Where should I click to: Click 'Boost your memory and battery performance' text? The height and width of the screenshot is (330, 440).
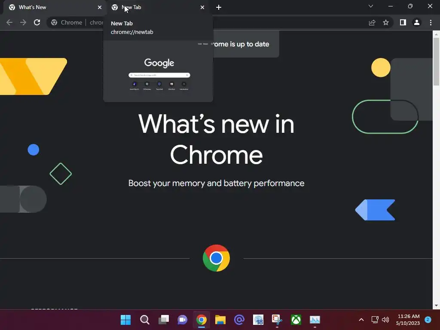pyautogui.click(x=217, y=183)
